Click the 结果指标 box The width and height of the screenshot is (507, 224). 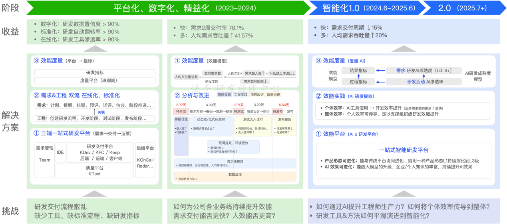pyautogui.click(x=358, y=71)
